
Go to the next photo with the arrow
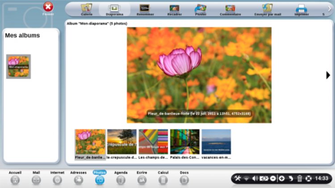(x=328, y=75)
